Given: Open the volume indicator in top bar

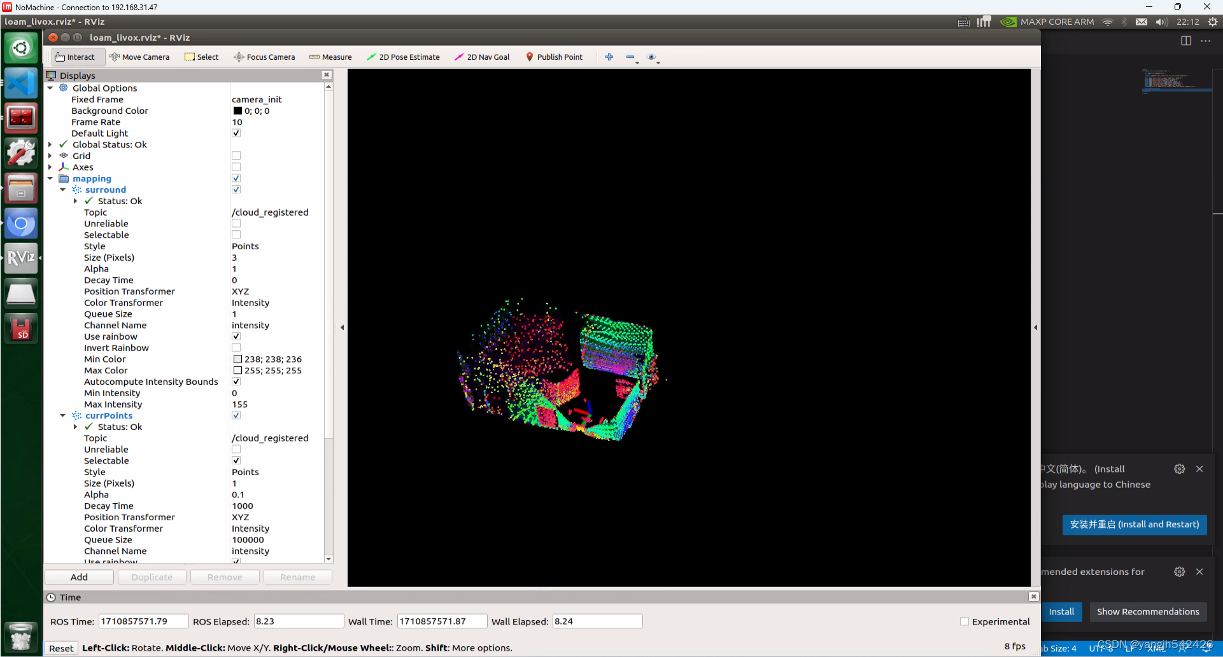Looking at the screenshot, I should click(x=1162, y=22).
